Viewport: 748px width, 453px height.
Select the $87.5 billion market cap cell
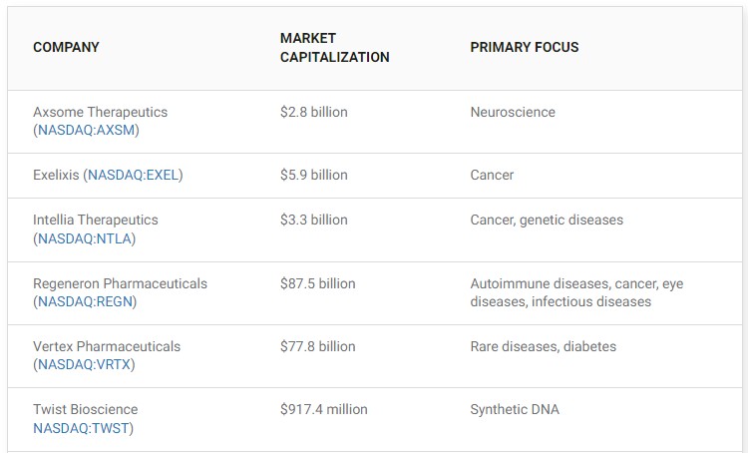[x=318, y=283]
